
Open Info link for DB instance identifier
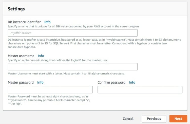pos(47,22)
